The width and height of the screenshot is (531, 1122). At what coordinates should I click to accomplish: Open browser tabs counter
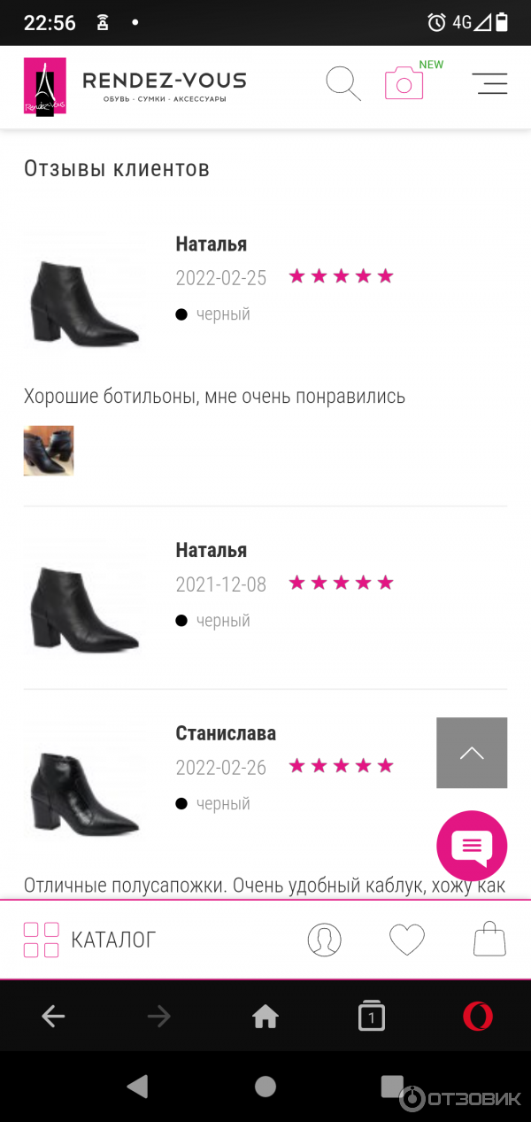pos(372,1016)
